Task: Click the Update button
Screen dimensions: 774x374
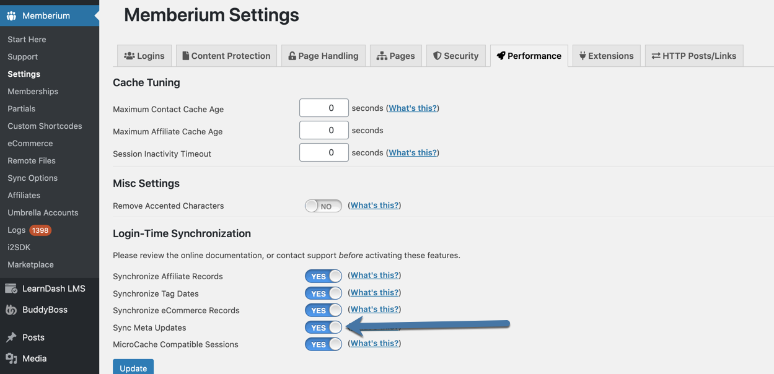Action: 133,367
